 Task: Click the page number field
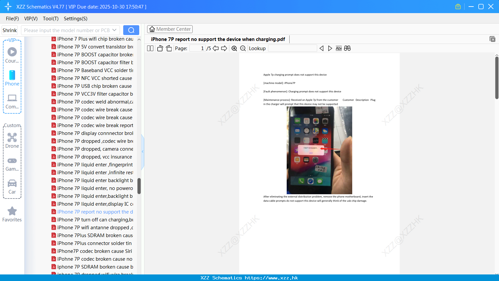click(x=198, y=48)
